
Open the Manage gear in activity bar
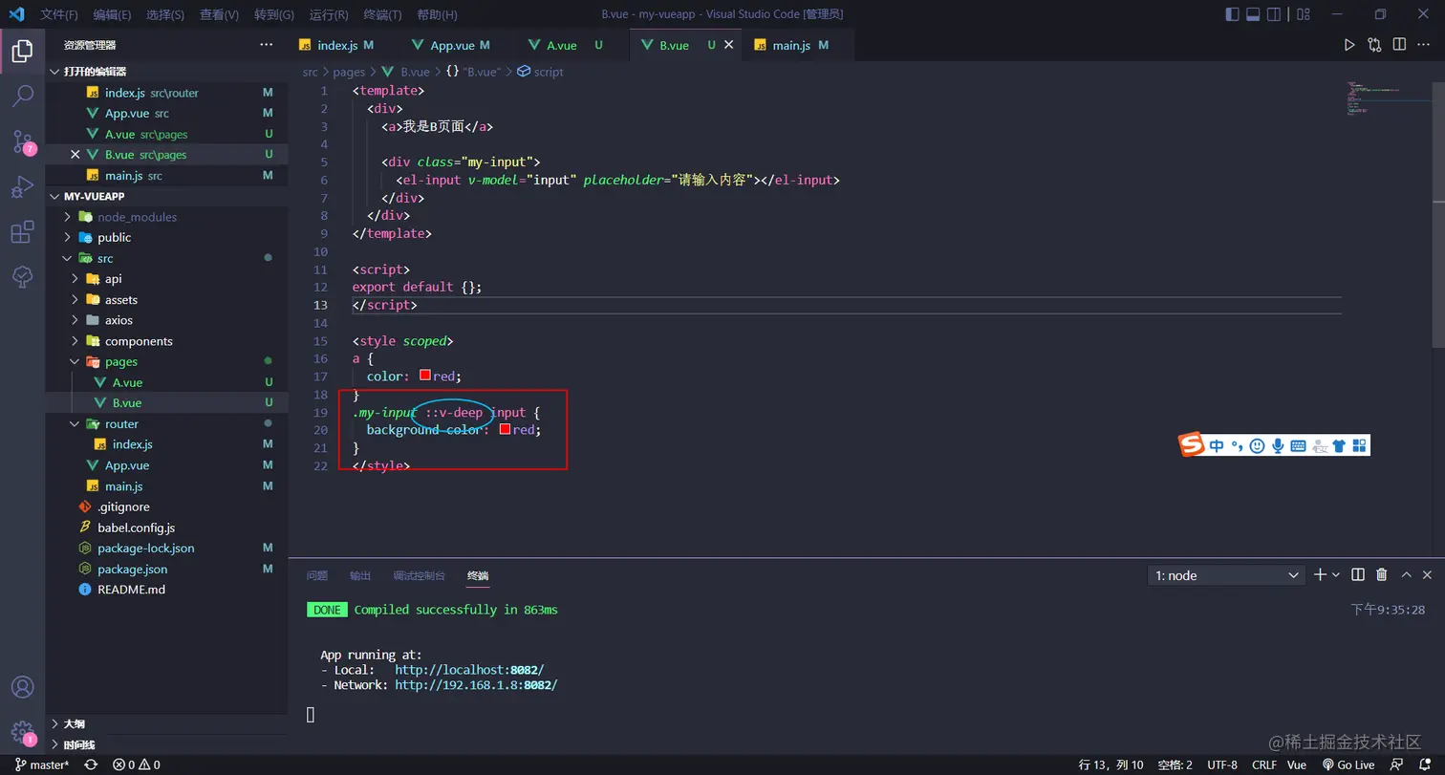tap(22, 734)
